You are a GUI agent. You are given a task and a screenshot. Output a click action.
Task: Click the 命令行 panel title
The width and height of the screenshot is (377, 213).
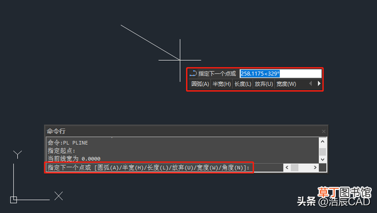point(56,132)
